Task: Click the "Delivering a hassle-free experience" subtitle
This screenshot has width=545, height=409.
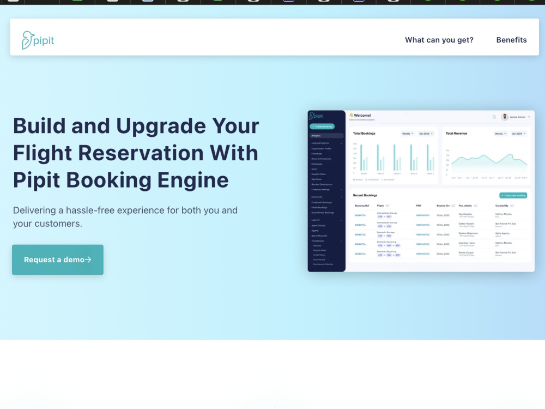Action: [125, 216]
